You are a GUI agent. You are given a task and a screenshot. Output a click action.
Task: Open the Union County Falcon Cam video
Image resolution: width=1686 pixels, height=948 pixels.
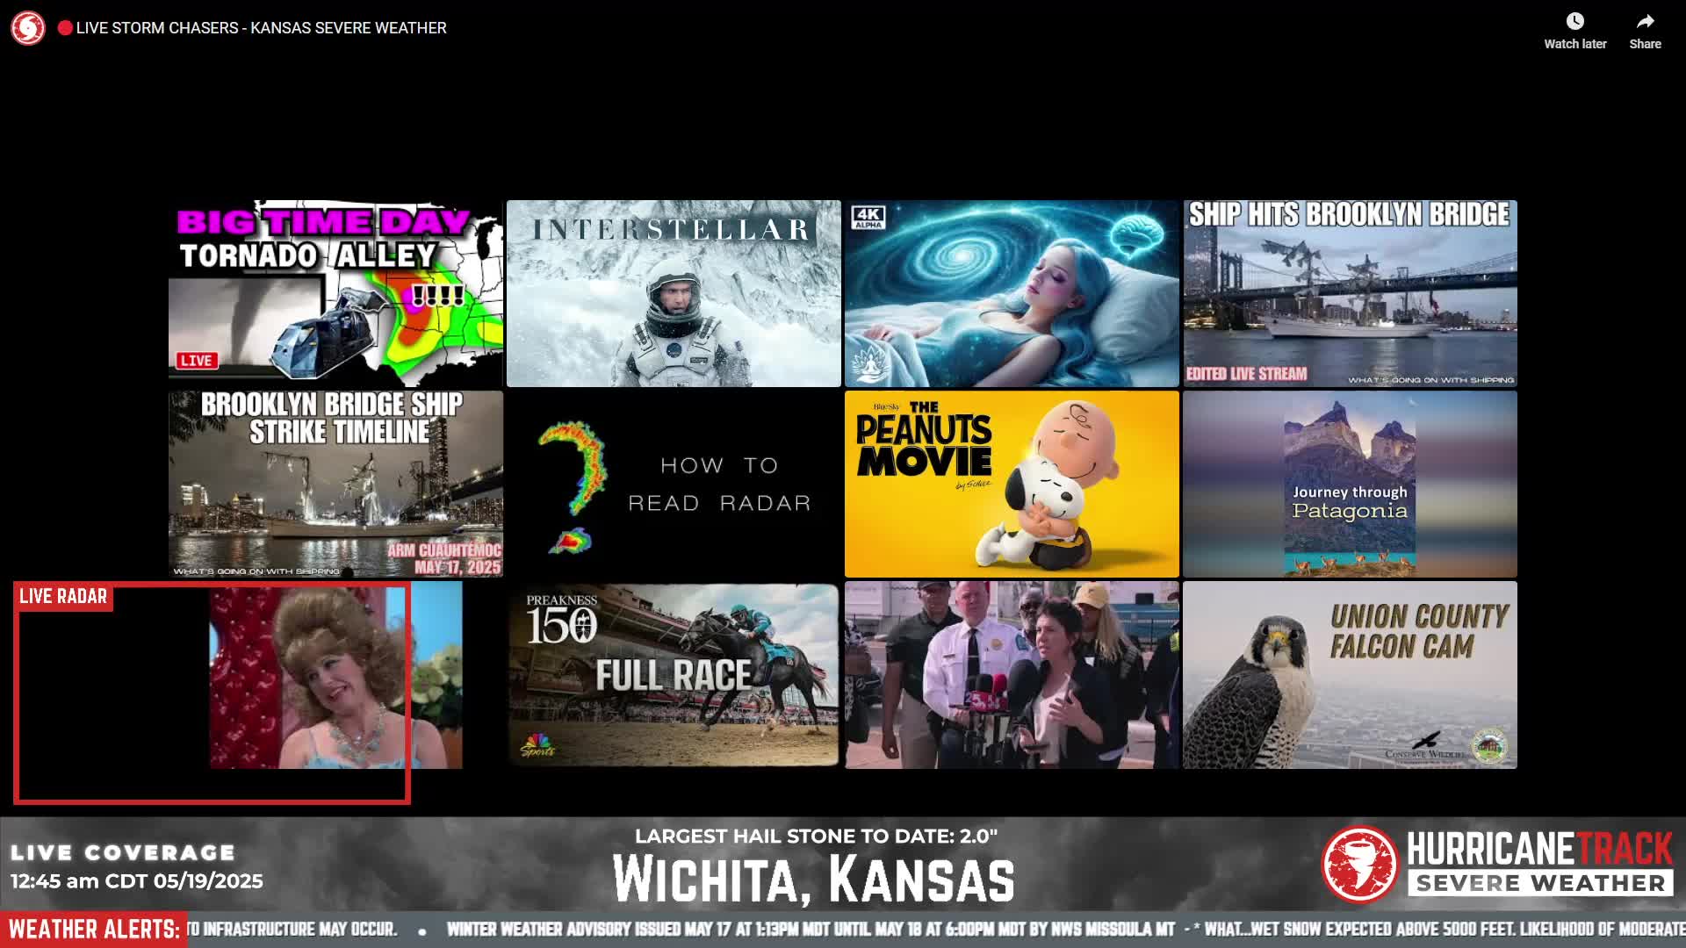1350,675
